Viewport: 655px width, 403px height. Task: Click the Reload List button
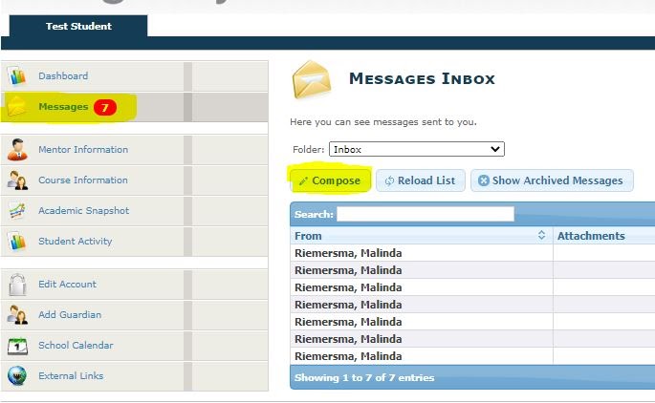click(420, 180)
